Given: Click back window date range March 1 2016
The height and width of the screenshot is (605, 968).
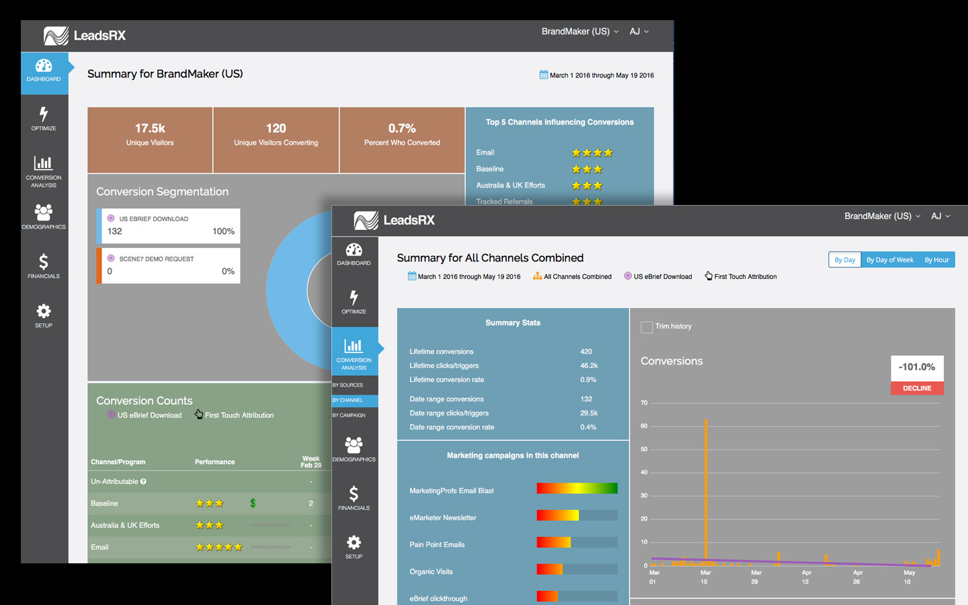Looking at the screenshot, I should [602, 75].
